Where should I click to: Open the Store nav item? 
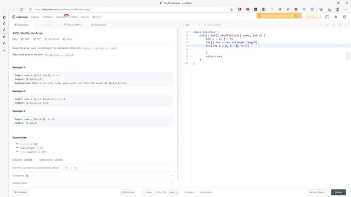point(98,17)
